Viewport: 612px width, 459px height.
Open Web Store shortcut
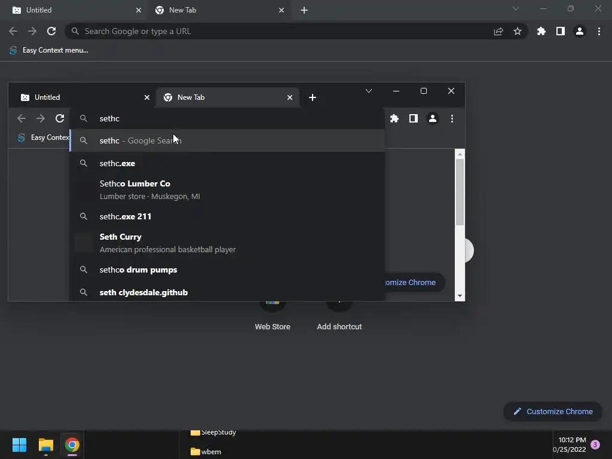tap(273, 316)
